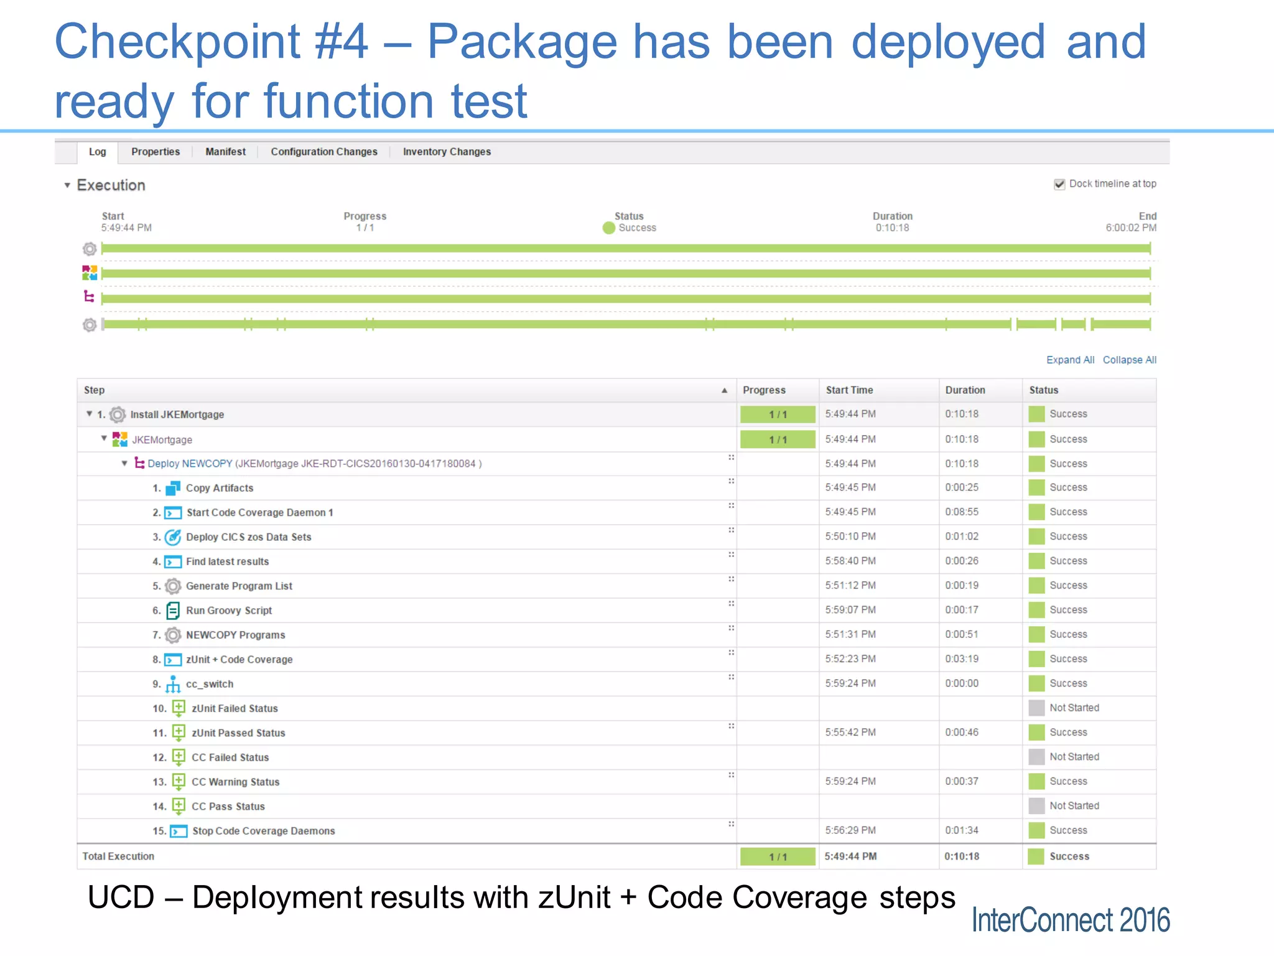Viewport: 1274px width, 956px height.
Task: Click the Copy Artifacts step icon
Action: pos(173,488)
